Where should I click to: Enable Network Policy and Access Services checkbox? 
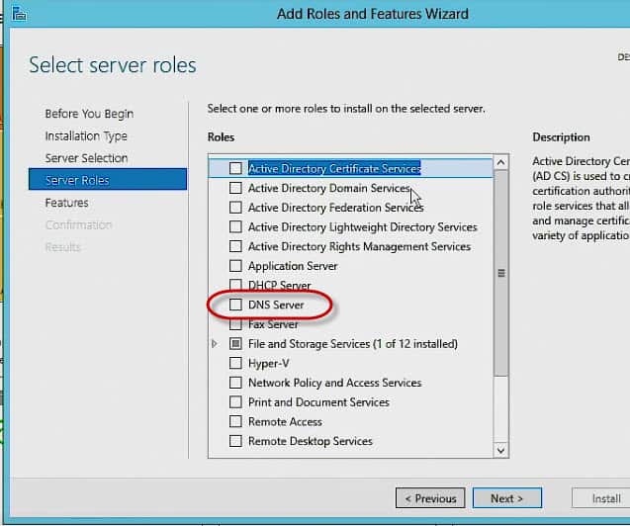(x=235, y=383)
